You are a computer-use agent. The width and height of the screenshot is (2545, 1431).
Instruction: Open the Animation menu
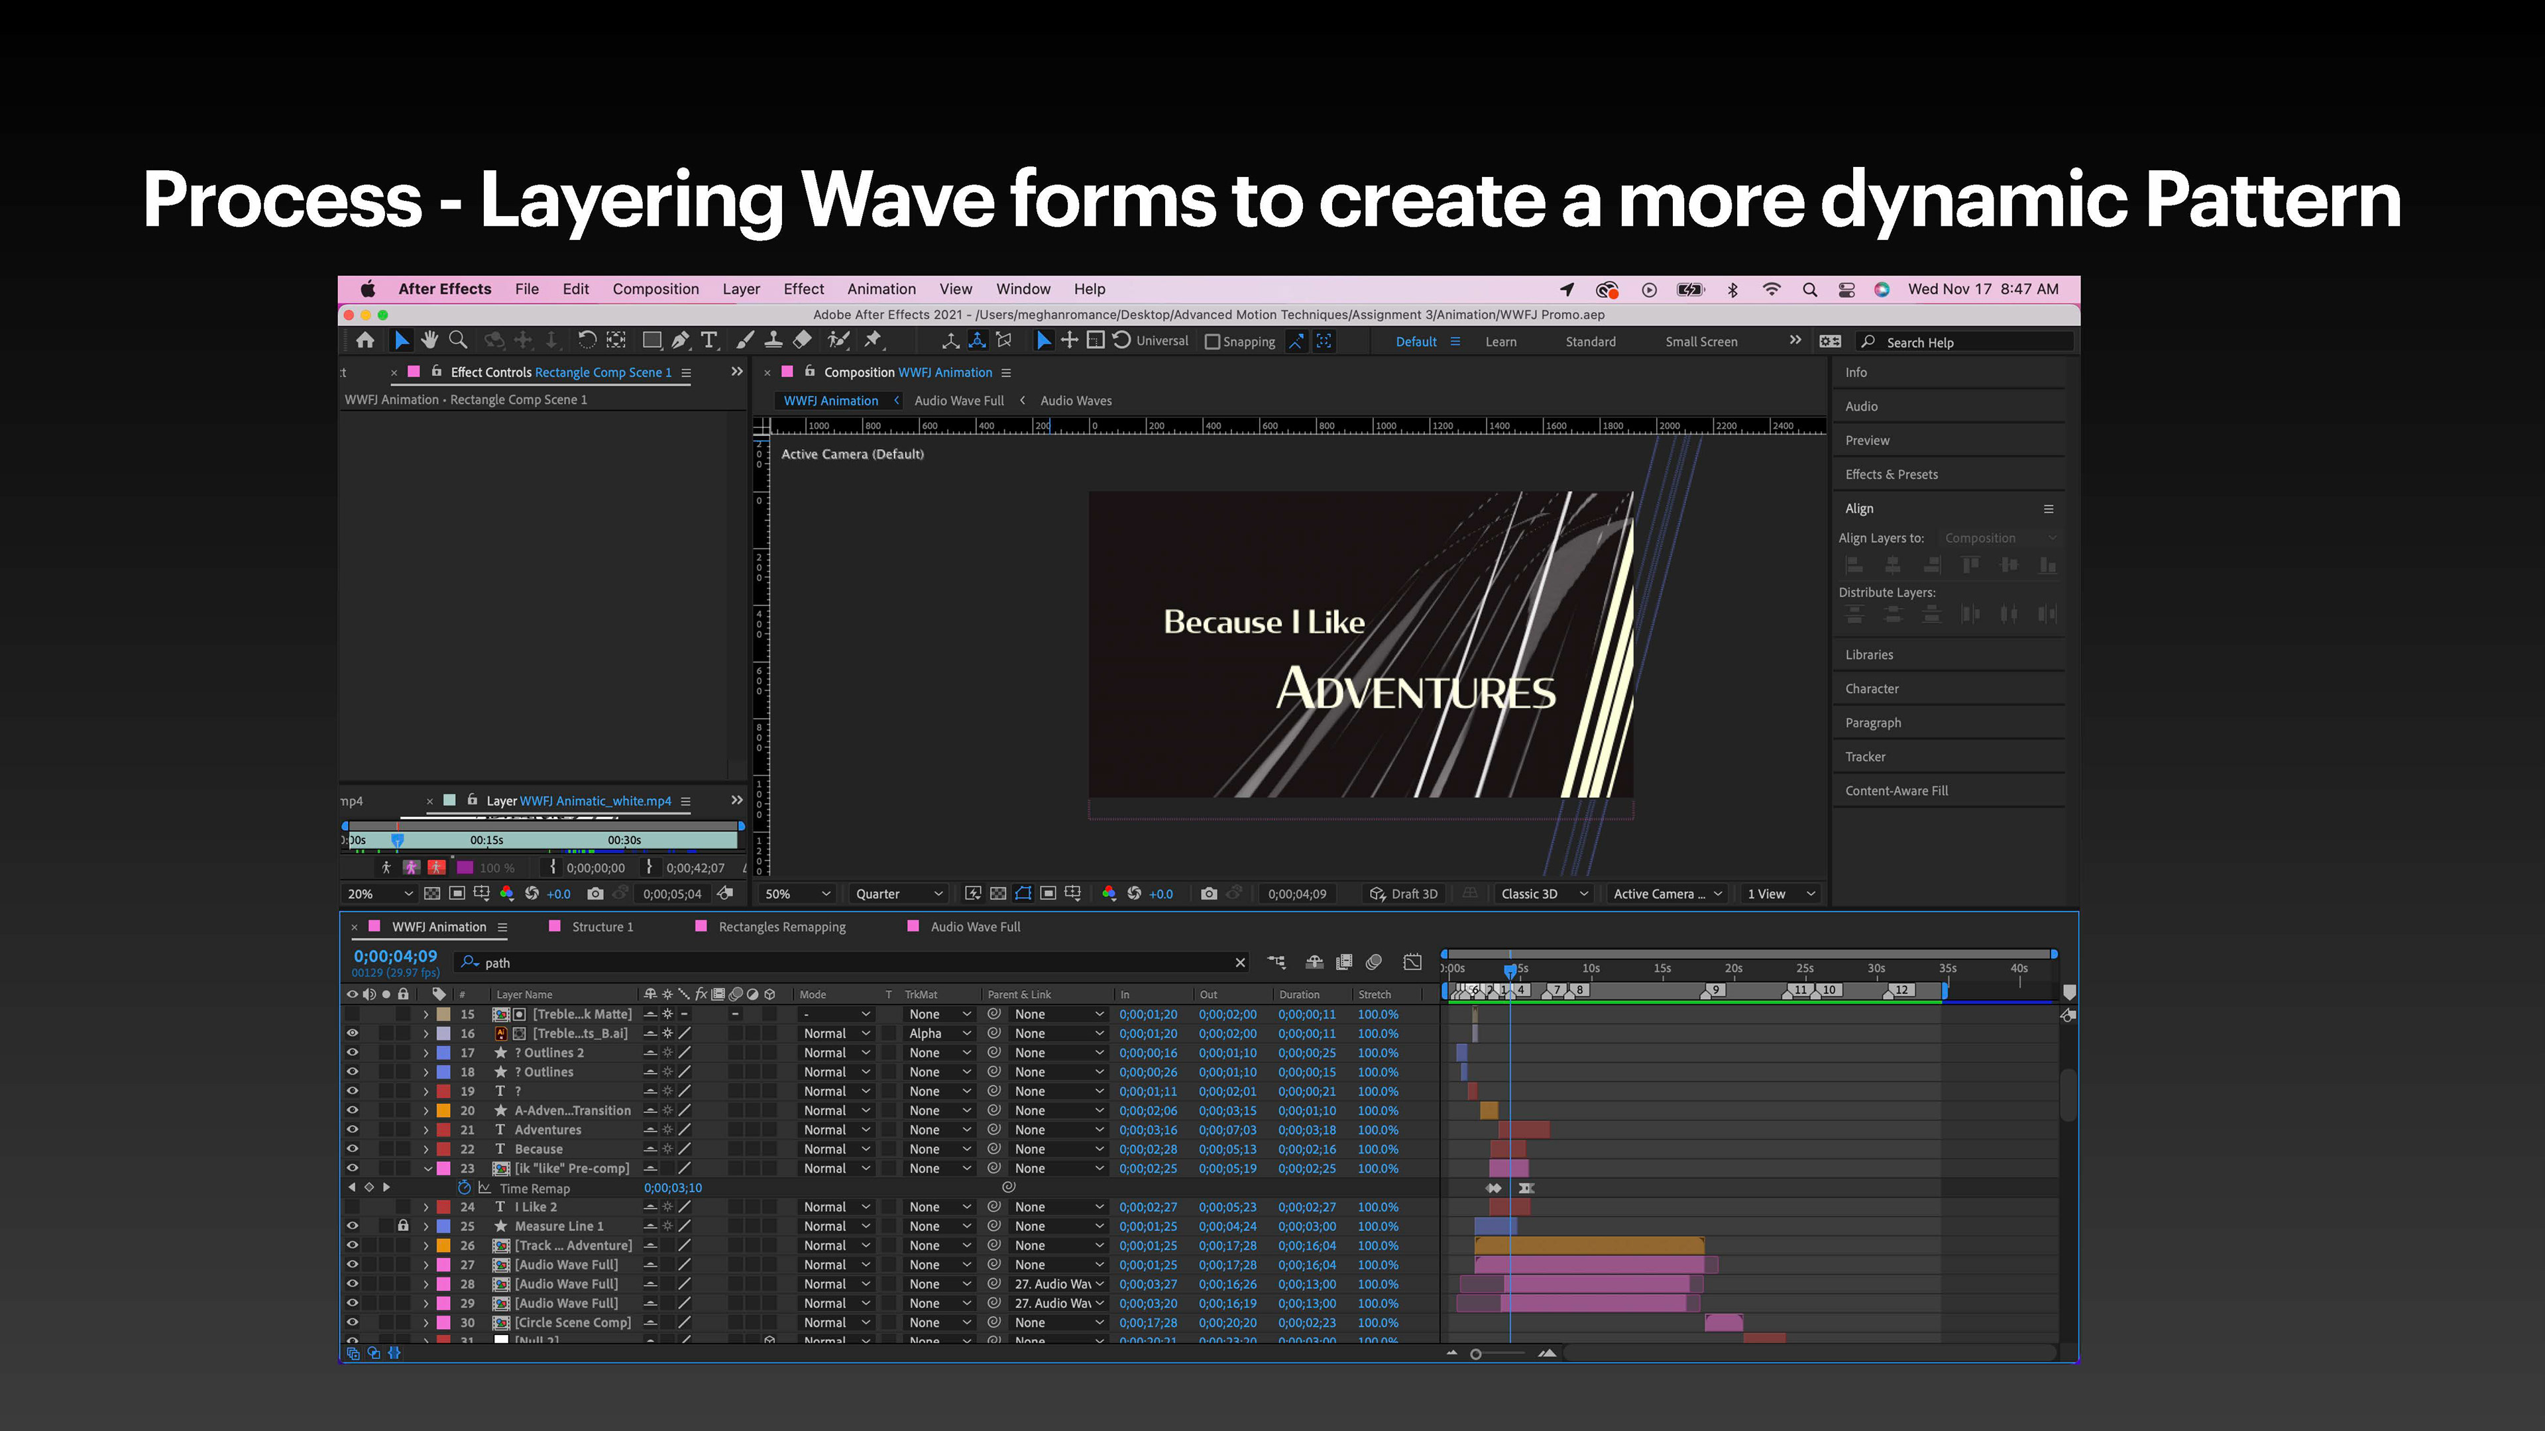pos(881,290)
